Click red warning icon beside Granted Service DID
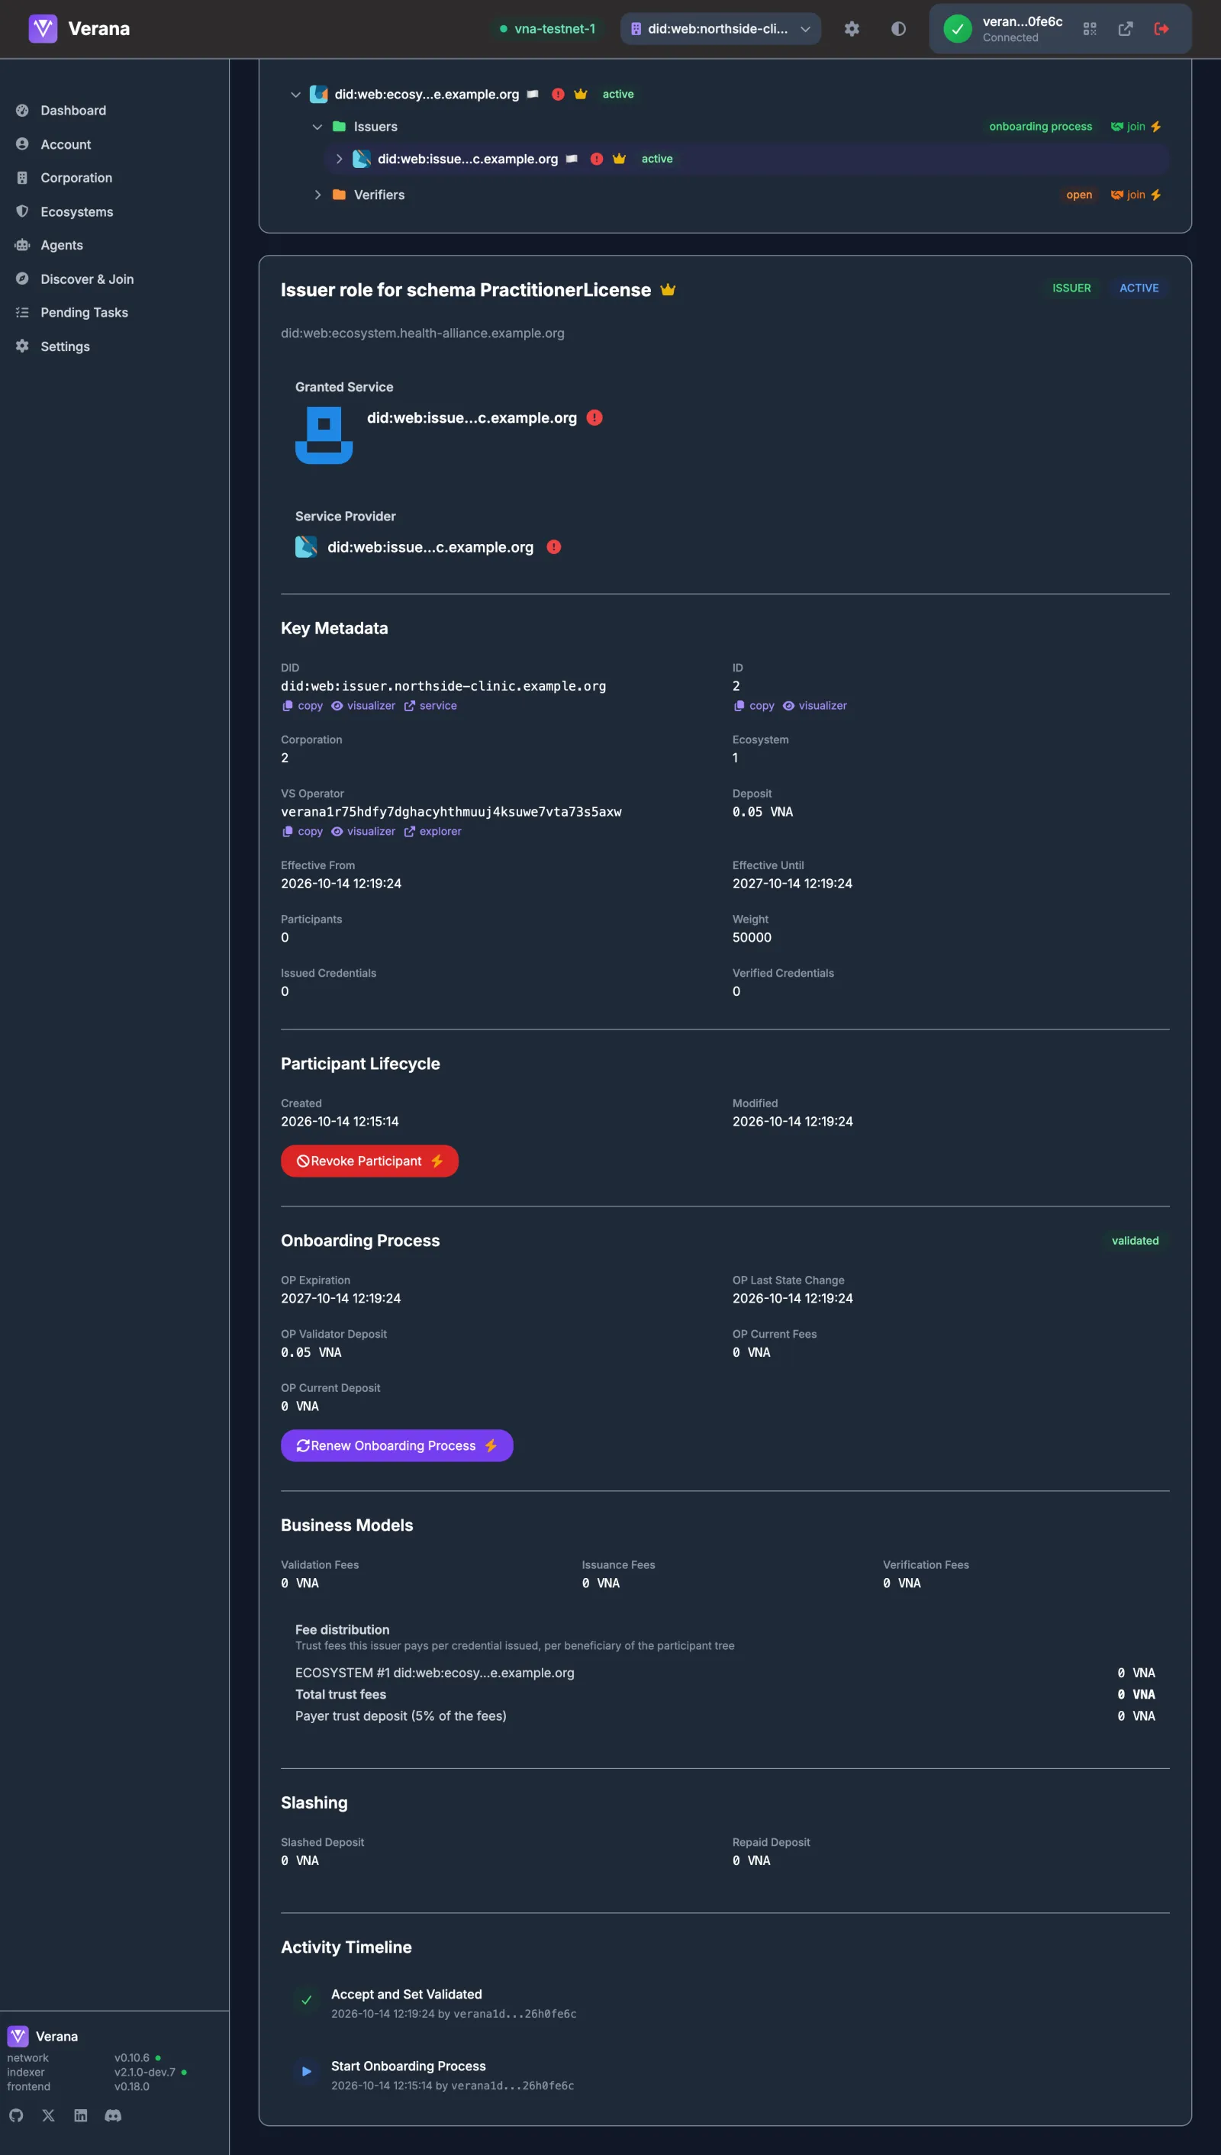The width and height of the screenshot is (1221, 2155). pos(594,417)
